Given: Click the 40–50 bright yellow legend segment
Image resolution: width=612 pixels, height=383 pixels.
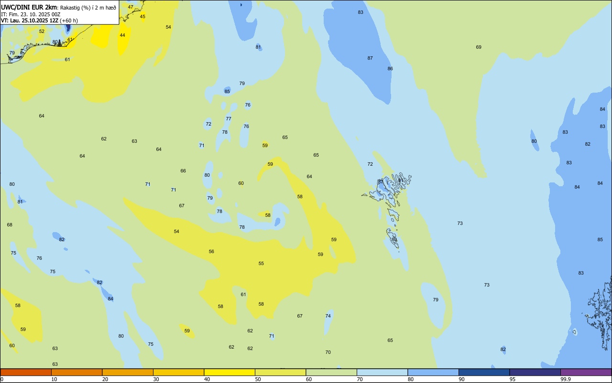Looking at the screenshot, I should (229, 372).
